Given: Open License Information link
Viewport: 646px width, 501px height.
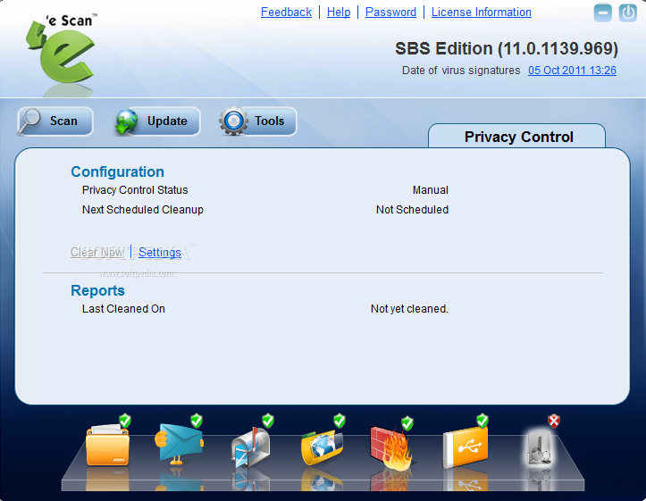Looking at the screenshot, I should pos(482,13).
